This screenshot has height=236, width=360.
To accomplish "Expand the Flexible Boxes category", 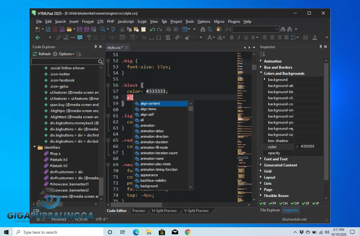I will [261, 195].
